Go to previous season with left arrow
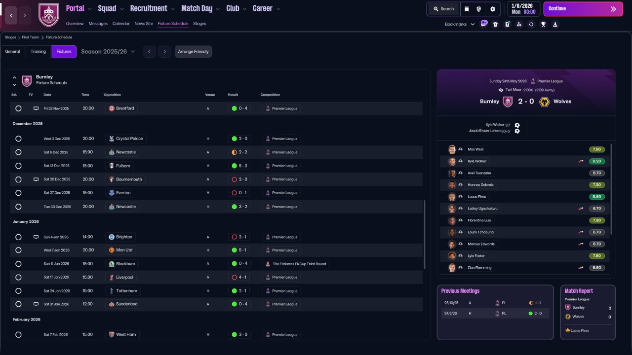 click(x=149, y=52)
